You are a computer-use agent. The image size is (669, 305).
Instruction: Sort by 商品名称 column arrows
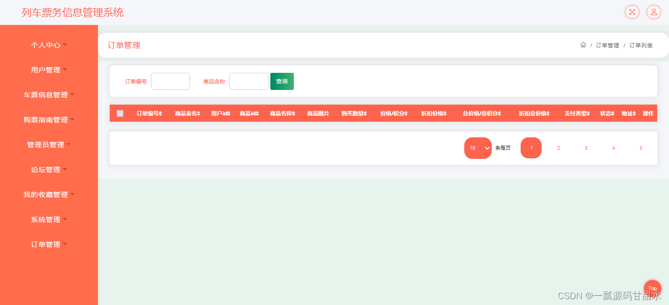coord(293,113)
